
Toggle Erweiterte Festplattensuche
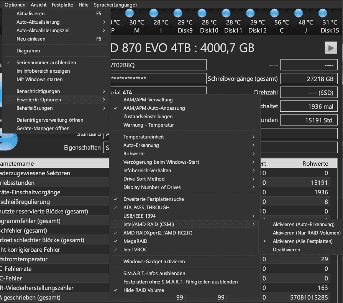[184, 199]
